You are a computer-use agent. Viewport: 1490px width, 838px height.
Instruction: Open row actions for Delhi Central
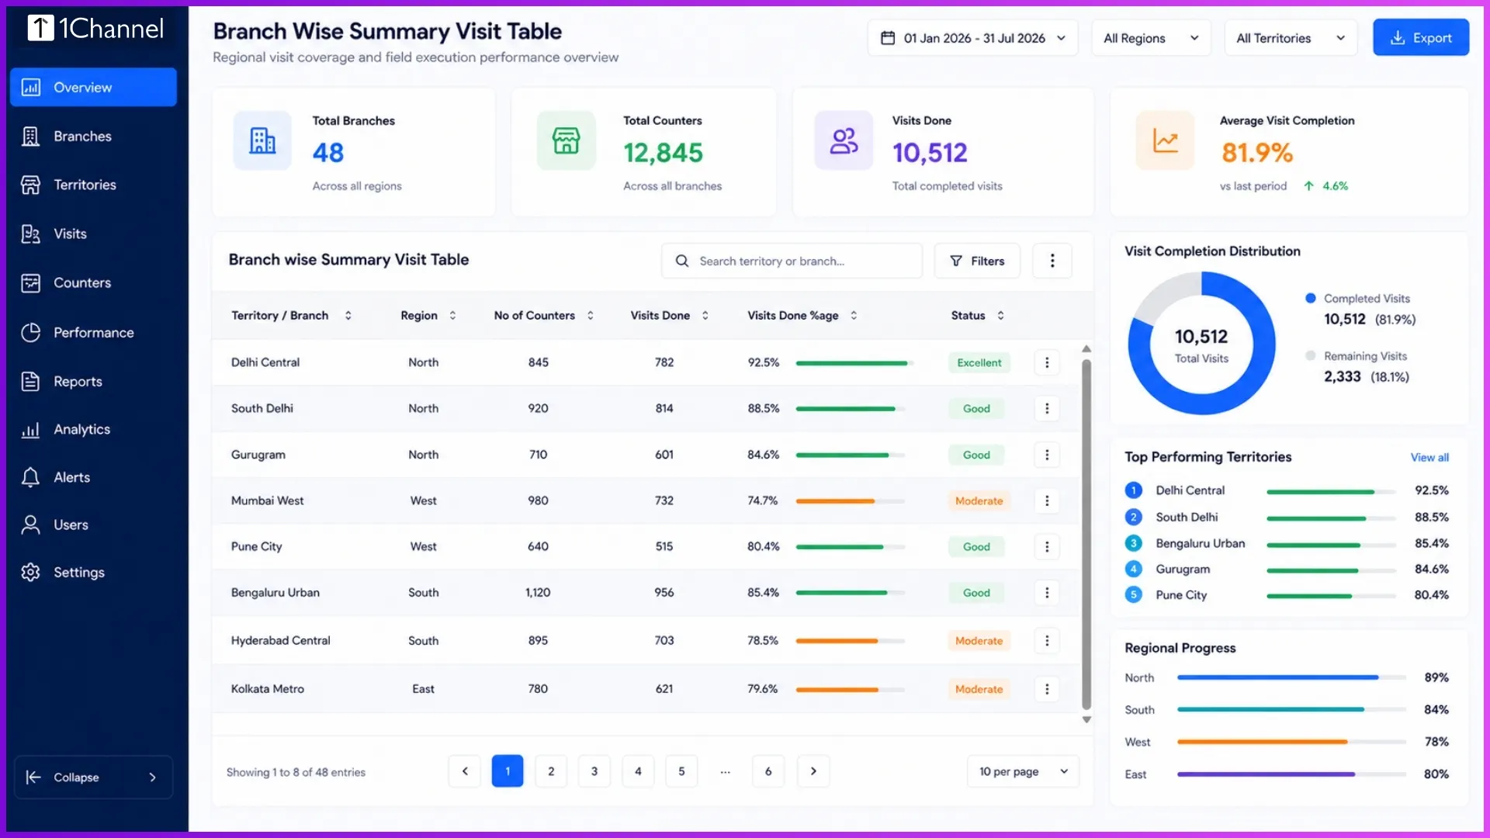click(x=1047, y=362)
